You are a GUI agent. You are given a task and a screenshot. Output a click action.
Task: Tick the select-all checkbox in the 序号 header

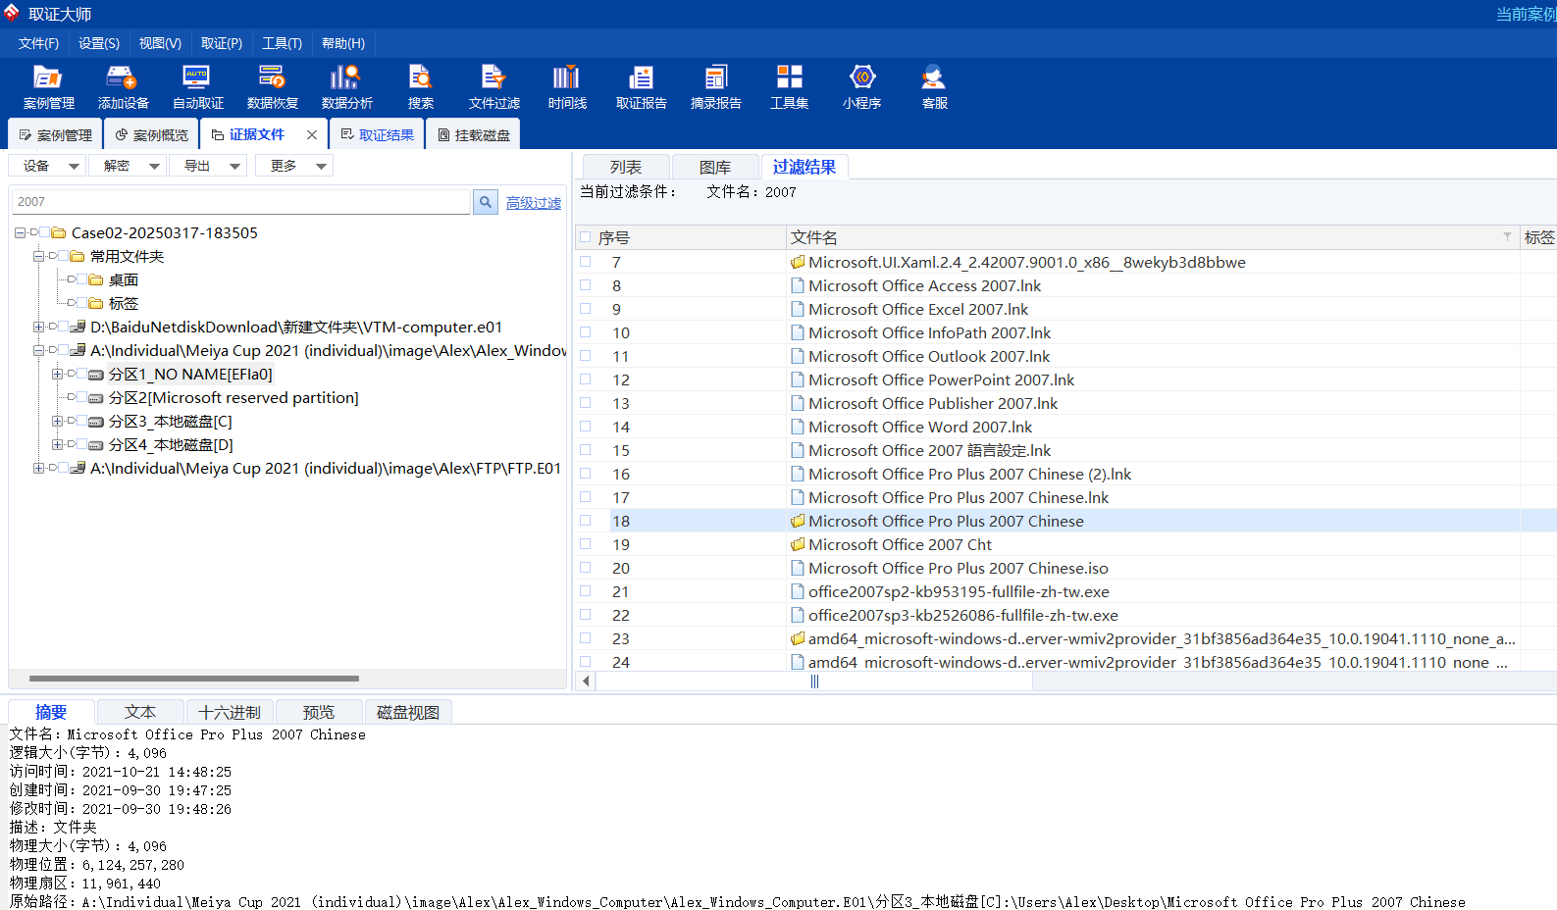[586, 237]
